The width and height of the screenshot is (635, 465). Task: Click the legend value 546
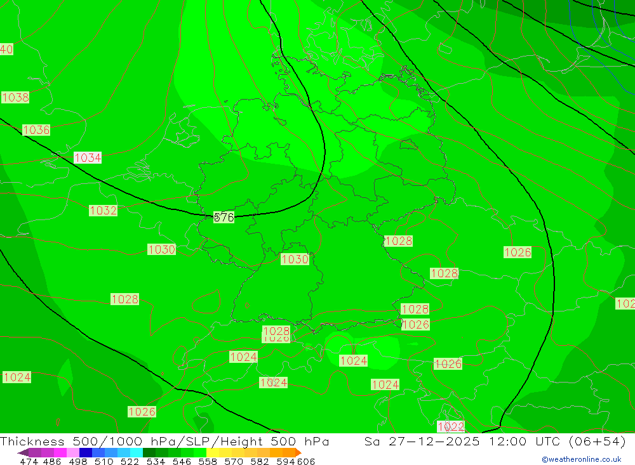(x=182, y=461)
